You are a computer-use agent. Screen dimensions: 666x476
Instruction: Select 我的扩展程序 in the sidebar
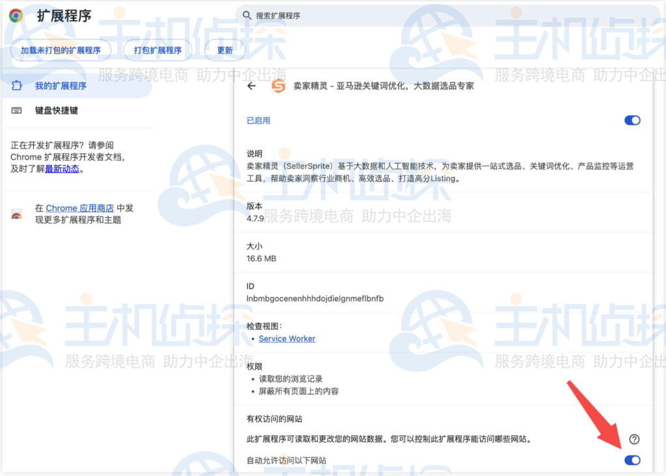tap(59, 85)
